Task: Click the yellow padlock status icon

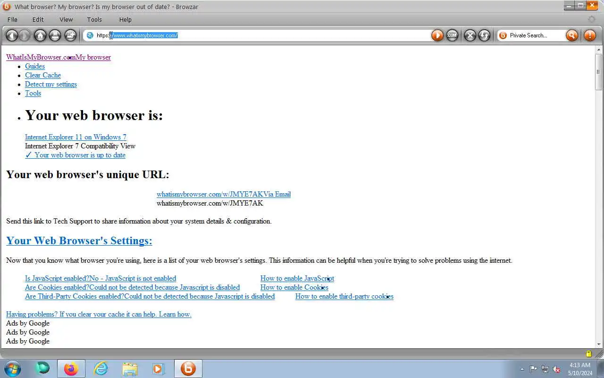Action: pos(588,354)
